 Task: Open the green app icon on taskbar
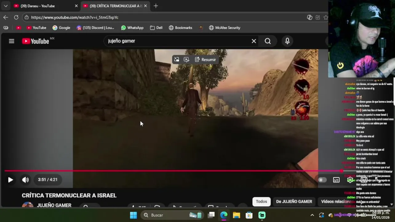262,215
